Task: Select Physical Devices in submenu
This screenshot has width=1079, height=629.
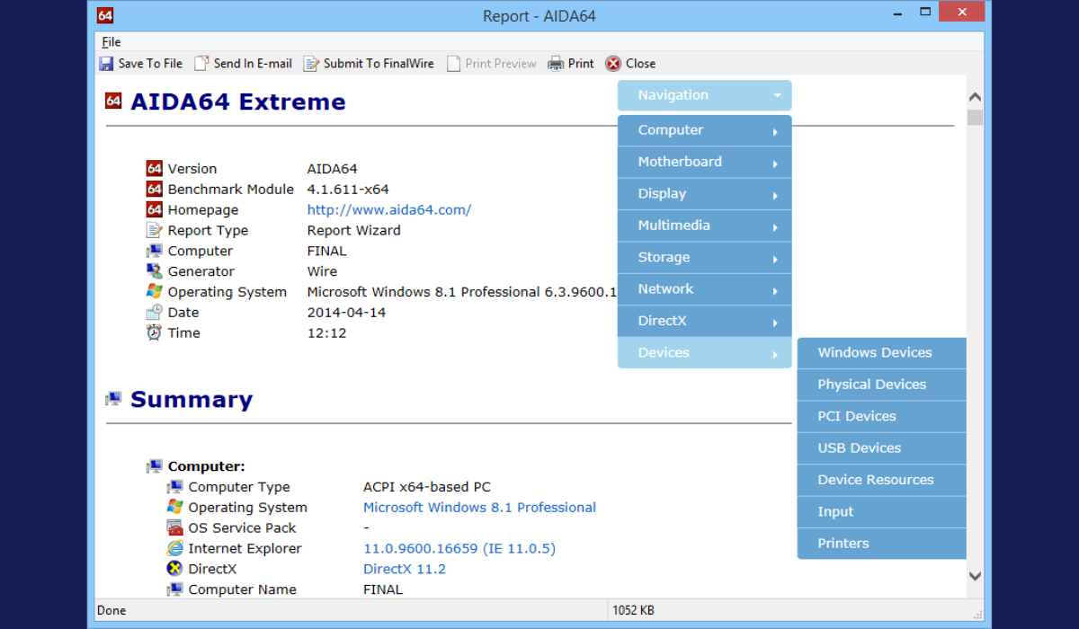Action: click(x=882, y=385)
